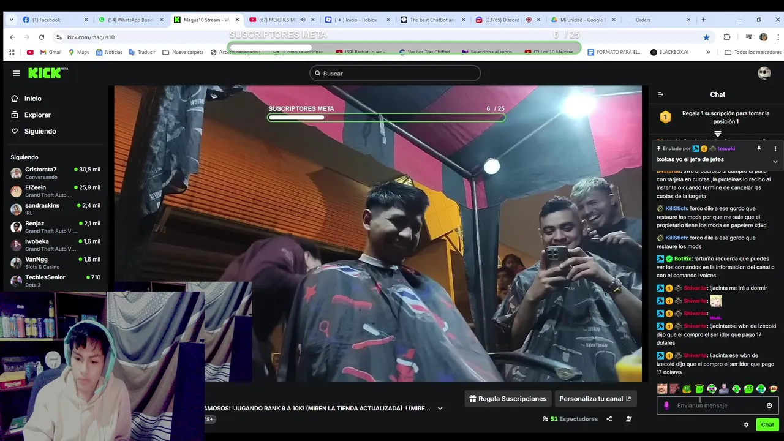
Task: Unpin the pinned chat message
Action: 758,149
